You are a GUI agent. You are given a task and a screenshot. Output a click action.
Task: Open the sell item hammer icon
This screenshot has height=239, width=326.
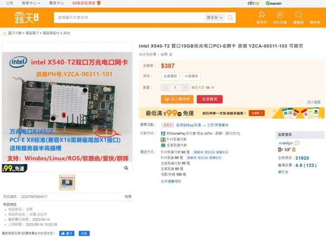[x=261, y=14]
